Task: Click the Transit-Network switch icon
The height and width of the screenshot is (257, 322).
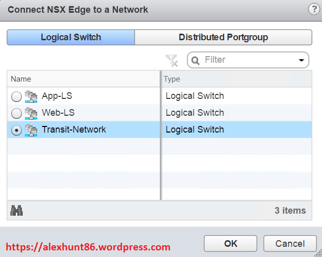Action: coord(31,130)
